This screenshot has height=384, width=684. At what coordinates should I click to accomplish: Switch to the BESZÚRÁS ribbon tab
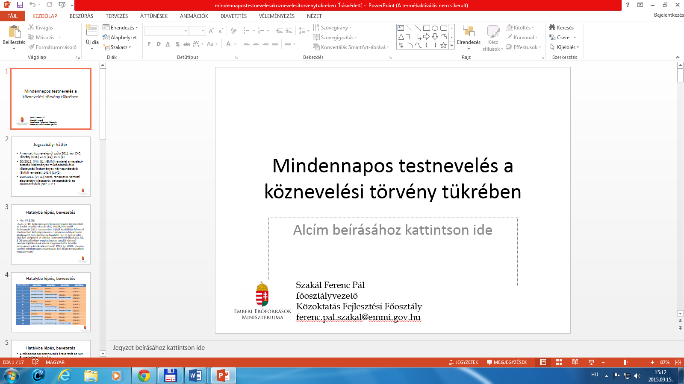point(81,16)
